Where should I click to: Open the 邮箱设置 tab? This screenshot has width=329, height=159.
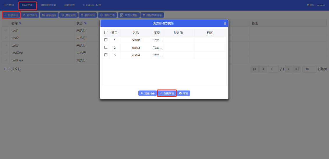coord(70,5)
